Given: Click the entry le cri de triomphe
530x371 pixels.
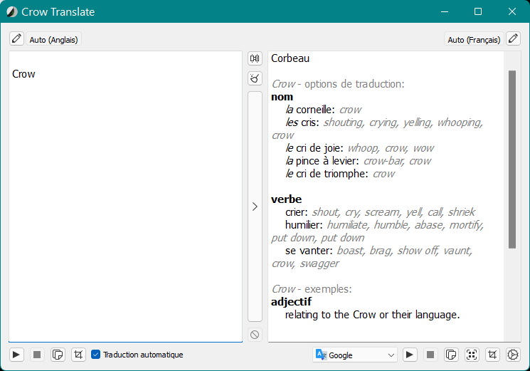Looking at the screenshot, I should coord(327,174).
